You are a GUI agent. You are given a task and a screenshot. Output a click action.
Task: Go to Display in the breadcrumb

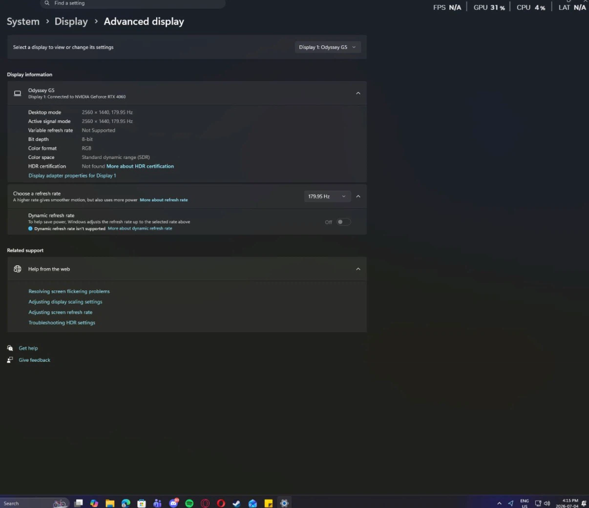click(71, 21)
